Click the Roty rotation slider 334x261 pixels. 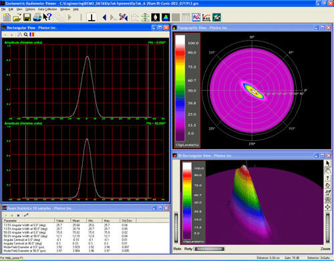click(210, 249)
